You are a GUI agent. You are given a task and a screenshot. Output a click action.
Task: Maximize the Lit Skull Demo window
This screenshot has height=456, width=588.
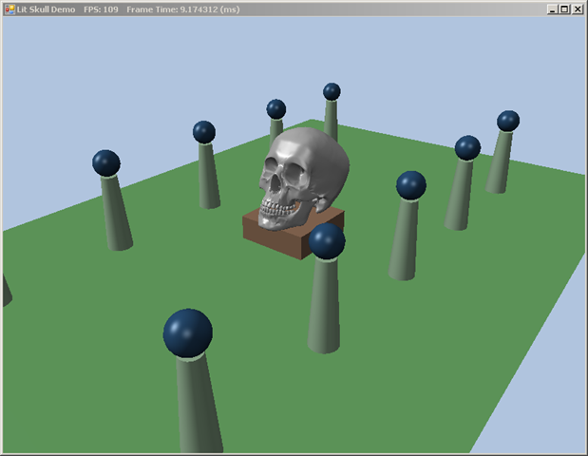(x=564, y=9)
